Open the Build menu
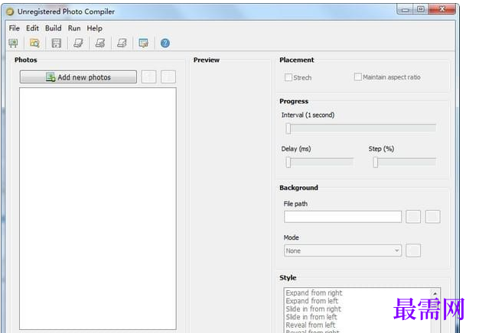This screenshot has height=333, width=479. (53, 28)
